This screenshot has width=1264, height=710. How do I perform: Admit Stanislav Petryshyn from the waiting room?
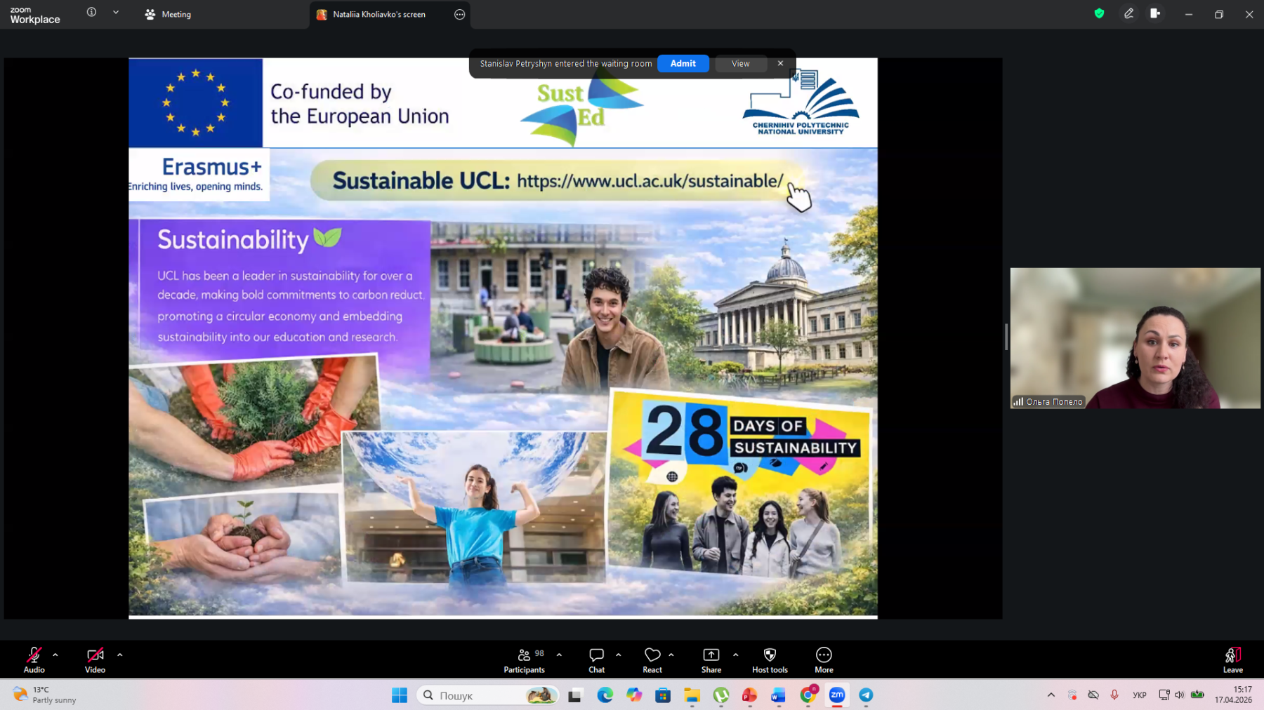pyautogui.click(x=683, y=63)
